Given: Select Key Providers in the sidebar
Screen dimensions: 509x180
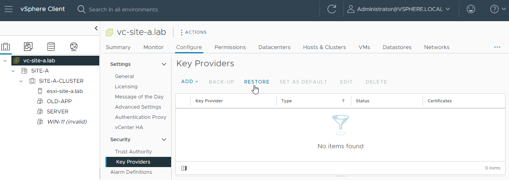Looking at the screenshot, I should [139, 162].
